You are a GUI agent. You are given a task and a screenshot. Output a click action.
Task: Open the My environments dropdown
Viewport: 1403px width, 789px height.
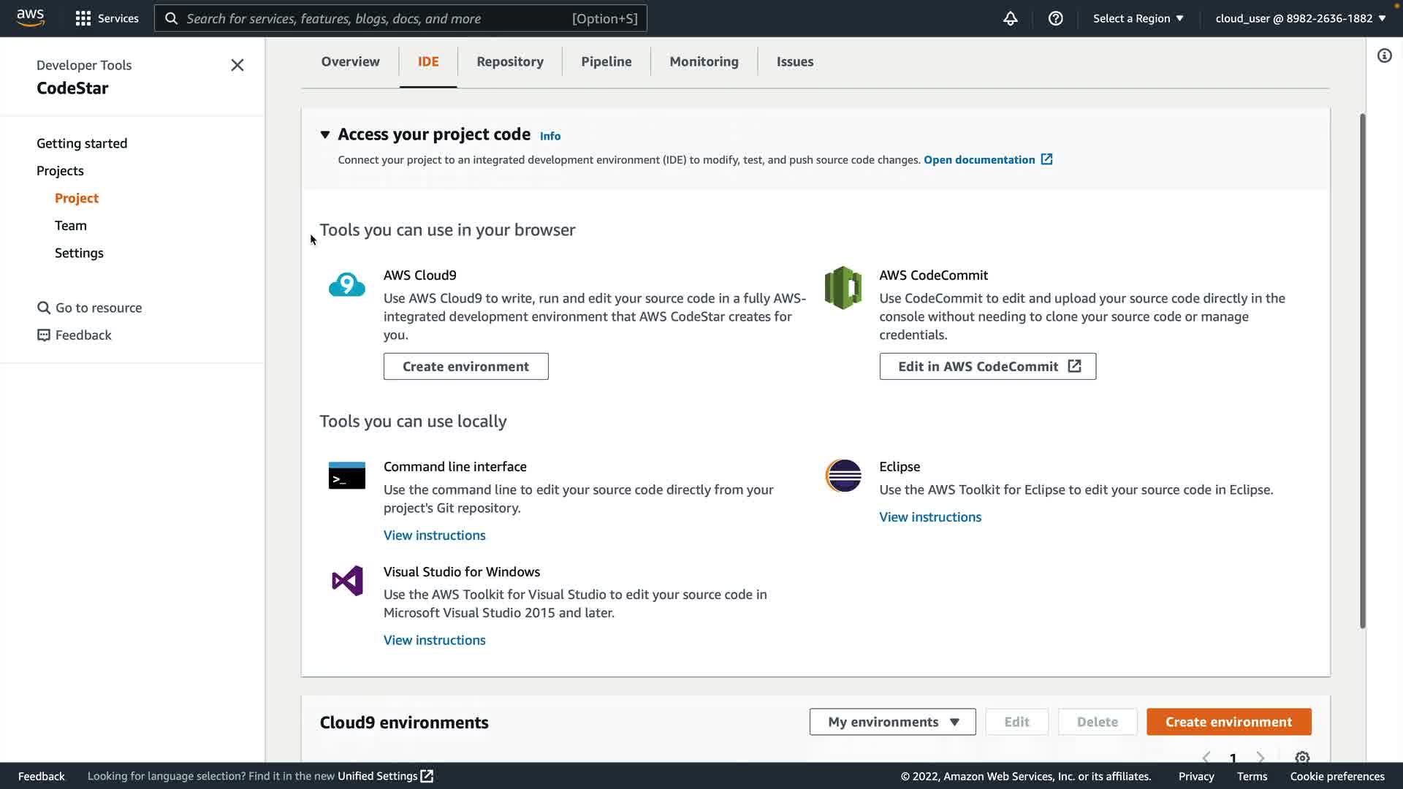pyautogui.click(x=892, y=722)
